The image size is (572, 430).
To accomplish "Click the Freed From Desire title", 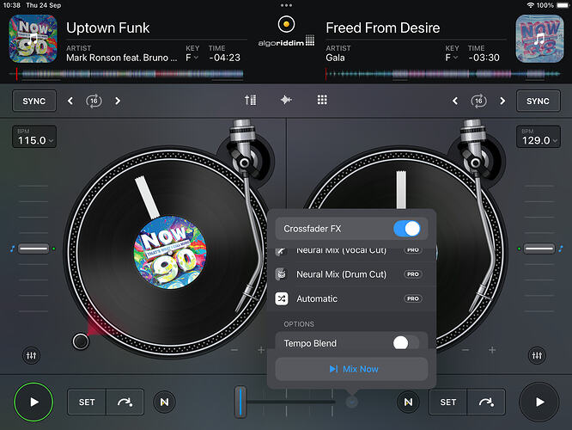I will [x=383, y=28].
